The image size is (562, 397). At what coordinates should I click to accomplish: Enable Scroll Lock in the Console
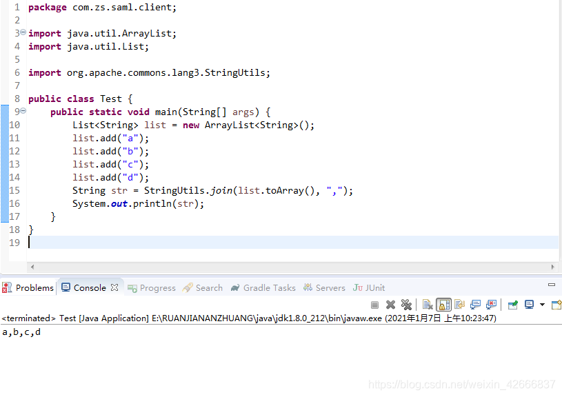click(443, 305)
